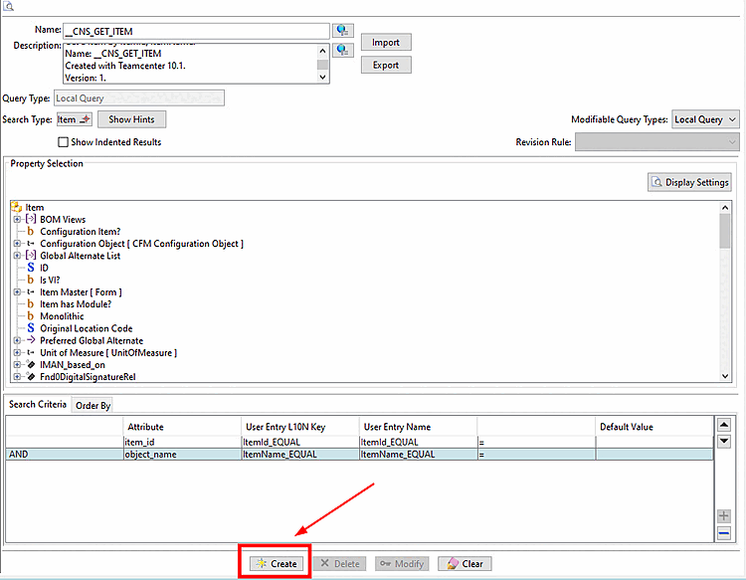Click the Is VI? boolean icon
Screen dimensions: 746x580
pos(31,281)
